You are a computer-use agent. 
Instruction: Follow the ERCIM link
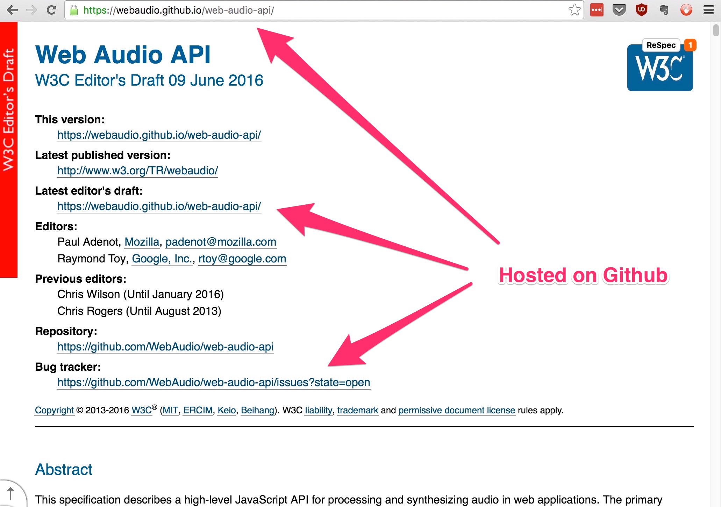[198, 410]
